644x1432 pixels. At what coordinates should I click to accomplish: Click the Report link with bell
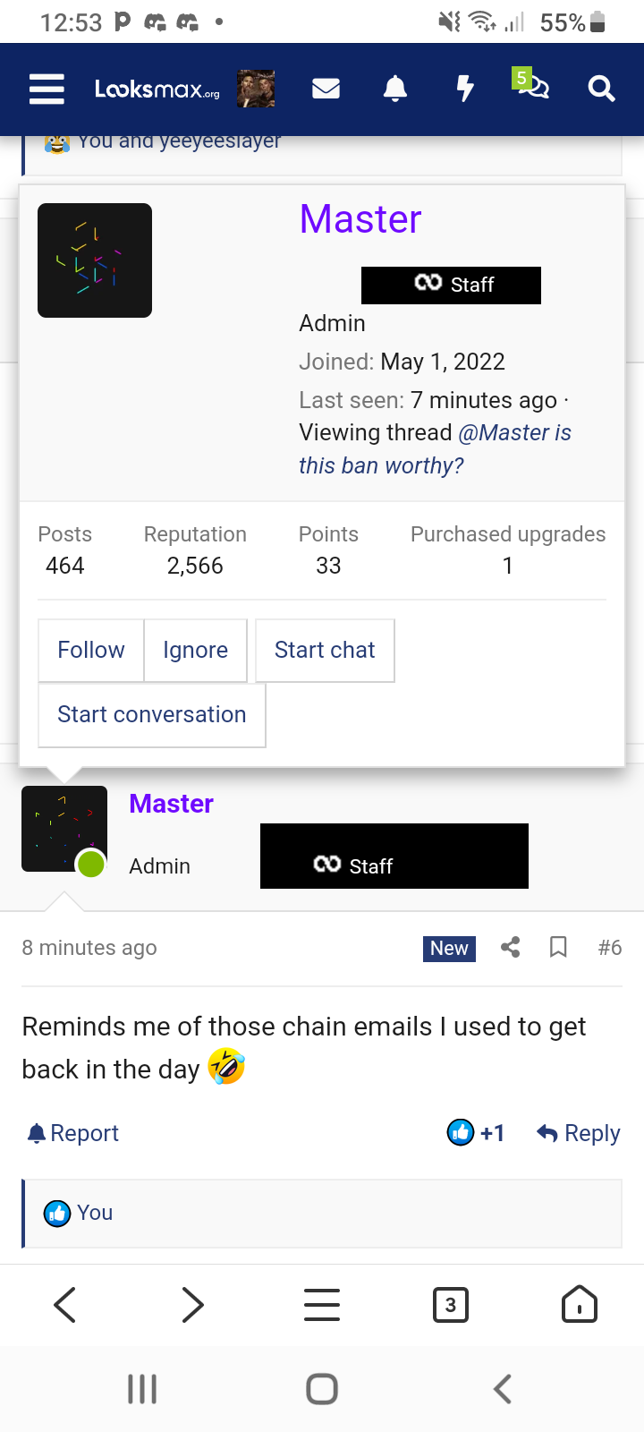coord(73,1133)
